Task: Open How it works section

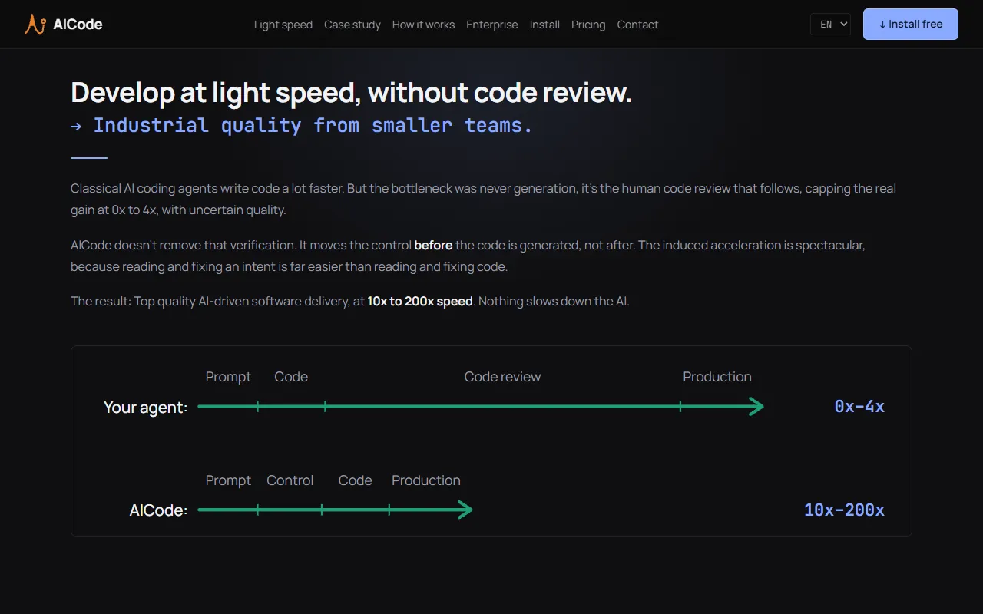Action: coord(423,25)
